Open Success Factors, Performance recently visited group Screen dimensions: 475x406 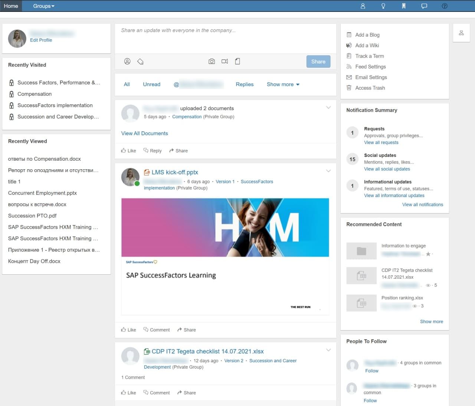click(59, 83)
